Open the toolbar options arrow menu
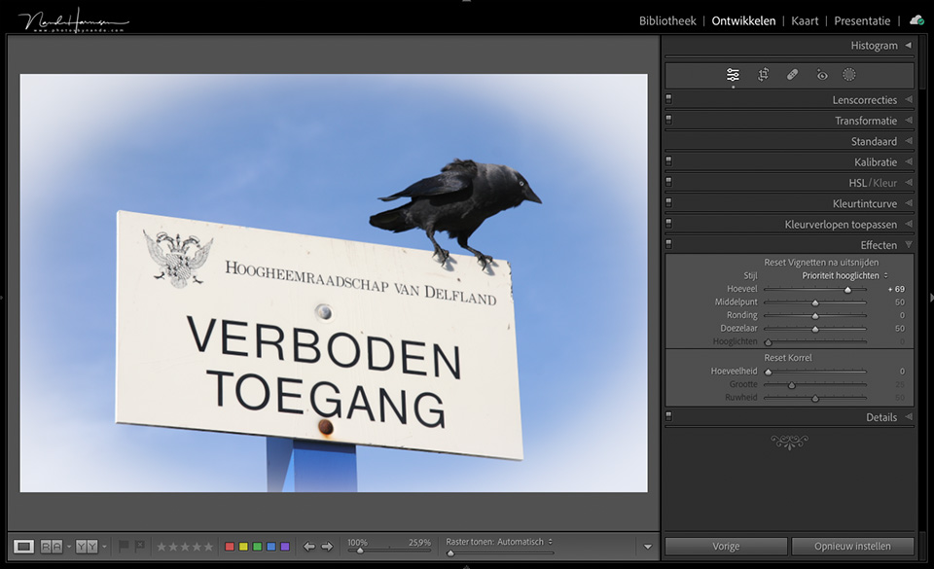This screenshot has width=934, height=569. [x=648, y=547]
